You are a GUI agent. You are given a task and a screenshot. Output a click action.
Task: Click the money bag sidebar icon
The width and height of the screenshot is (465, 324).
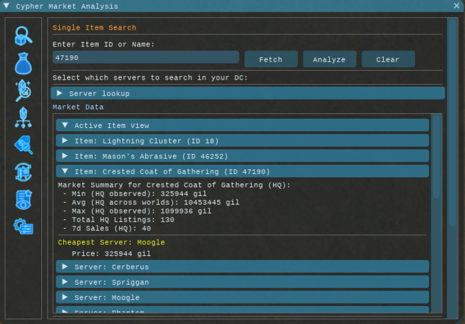(x=23, y=63)
